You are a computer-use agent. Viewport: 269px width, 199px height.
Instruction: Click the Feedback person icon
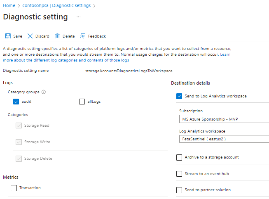point(83,36)
